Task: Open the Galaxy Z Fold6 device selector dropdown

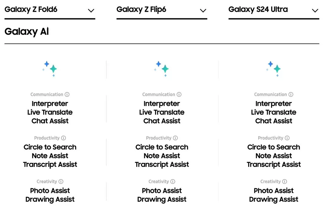Action: pyautogui.click(x=91, y=10)
